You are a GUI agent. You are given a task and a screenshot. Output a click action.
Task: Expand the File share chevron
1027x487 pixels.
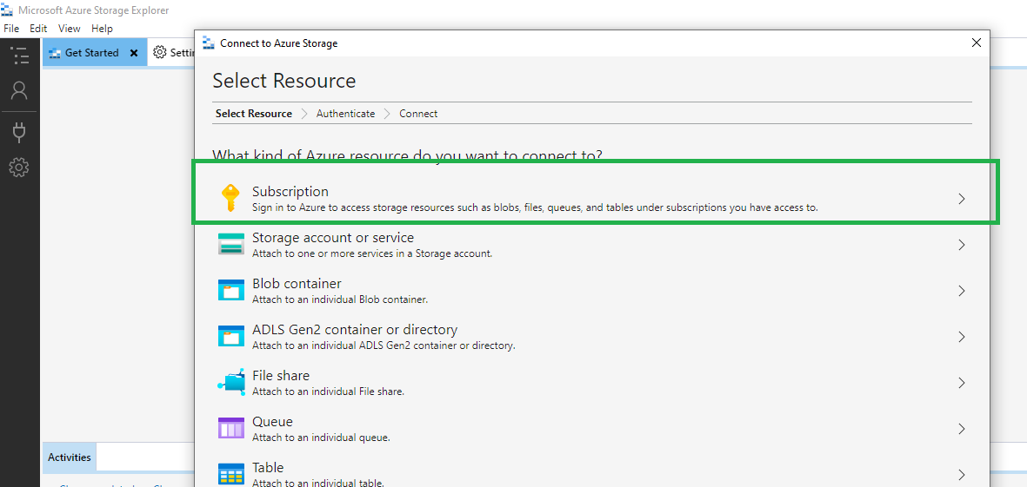tap(962, 383)
